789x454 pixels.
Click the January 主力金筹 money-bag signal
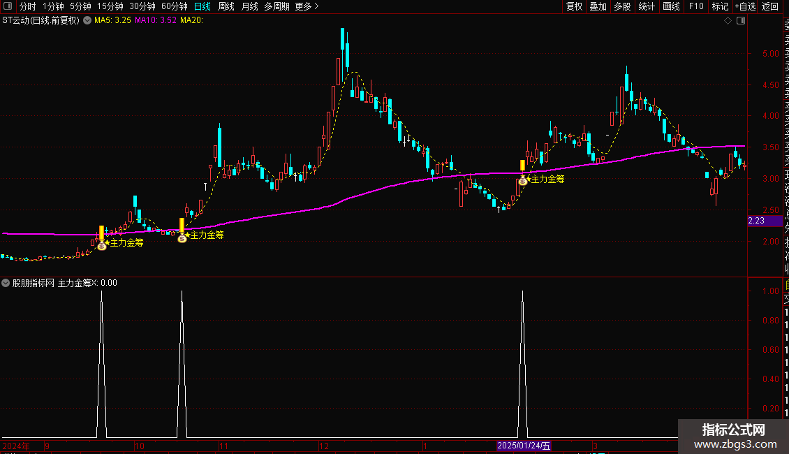523,181
